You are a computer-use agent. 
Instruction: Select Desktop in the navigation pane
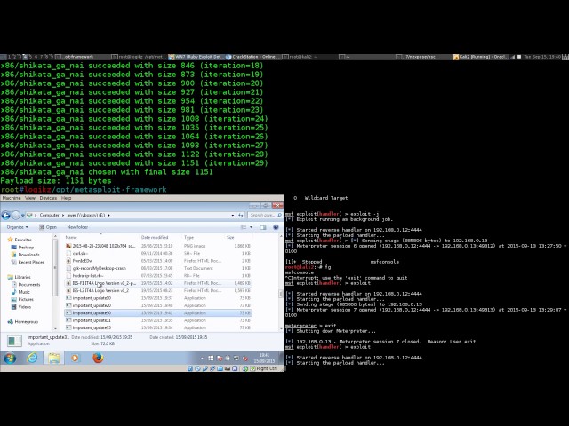pyautogui.click(x=22, y=248)
